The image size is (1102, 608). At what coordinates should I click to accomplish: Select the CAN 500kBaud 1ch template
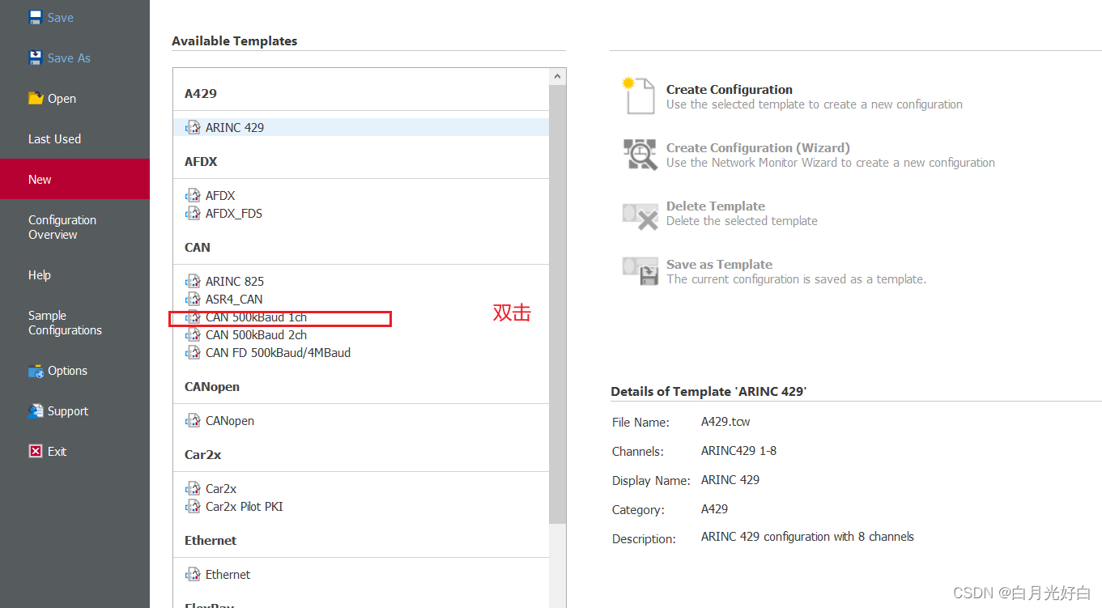pyautogui.click(x=361, y=317)
